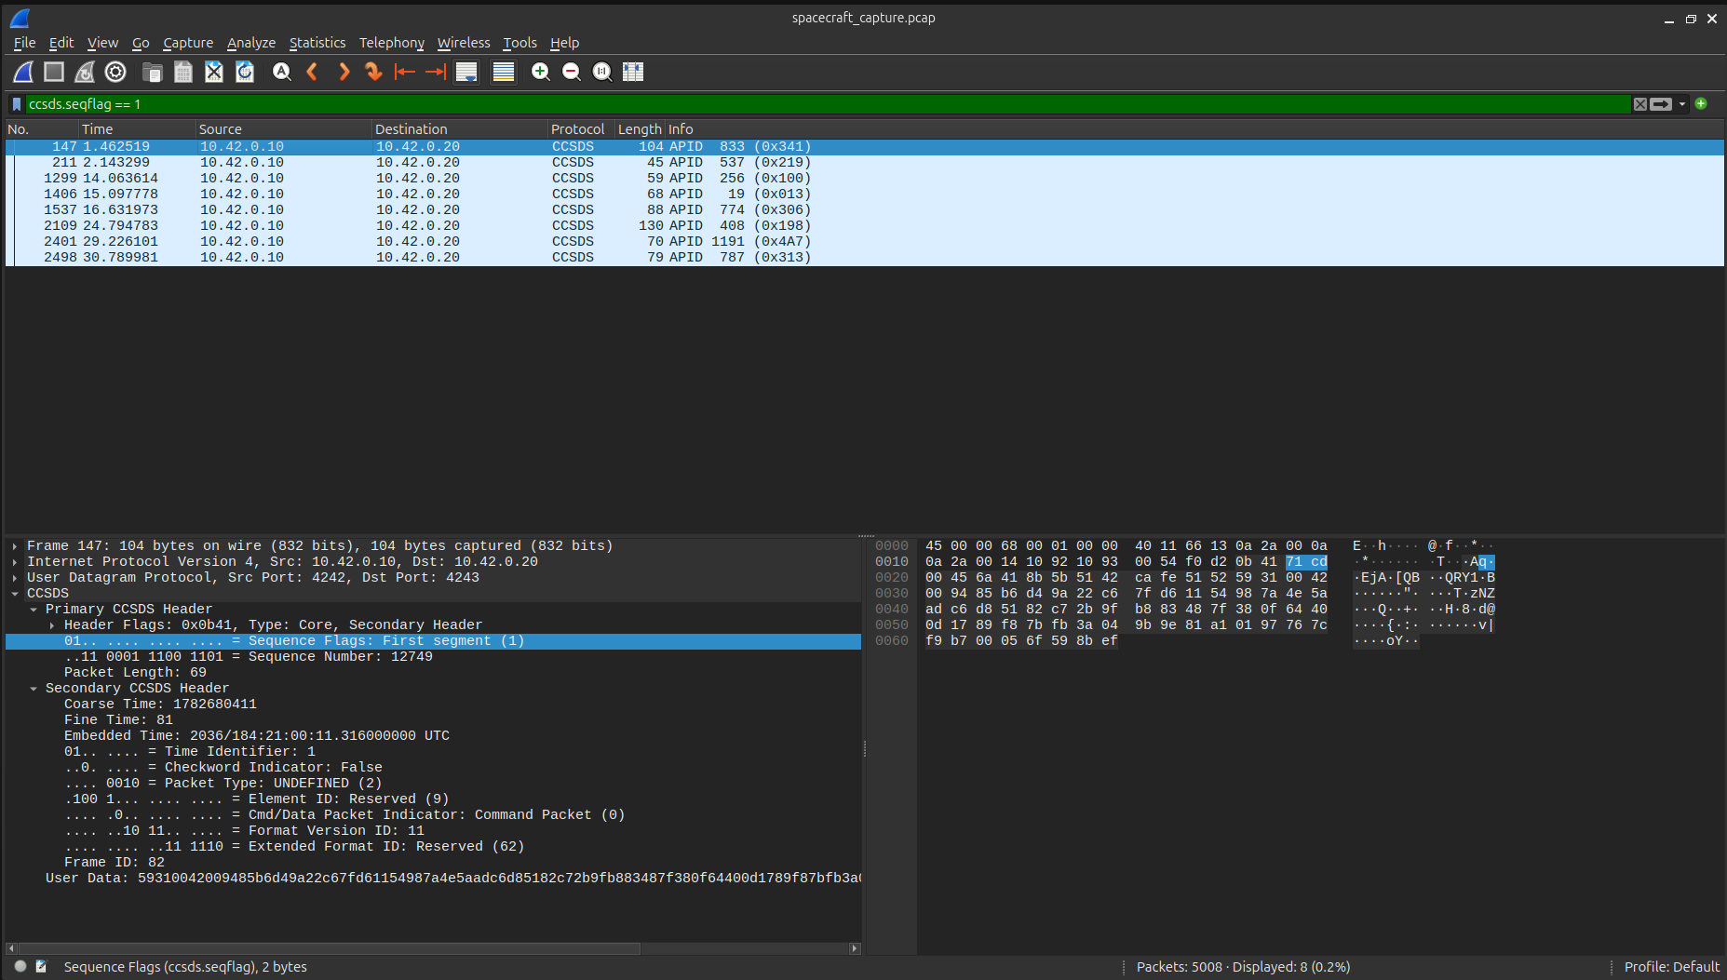1727x980 pixels.
Task: Collapse the CCSDS tree node
Action: [15, 594]
